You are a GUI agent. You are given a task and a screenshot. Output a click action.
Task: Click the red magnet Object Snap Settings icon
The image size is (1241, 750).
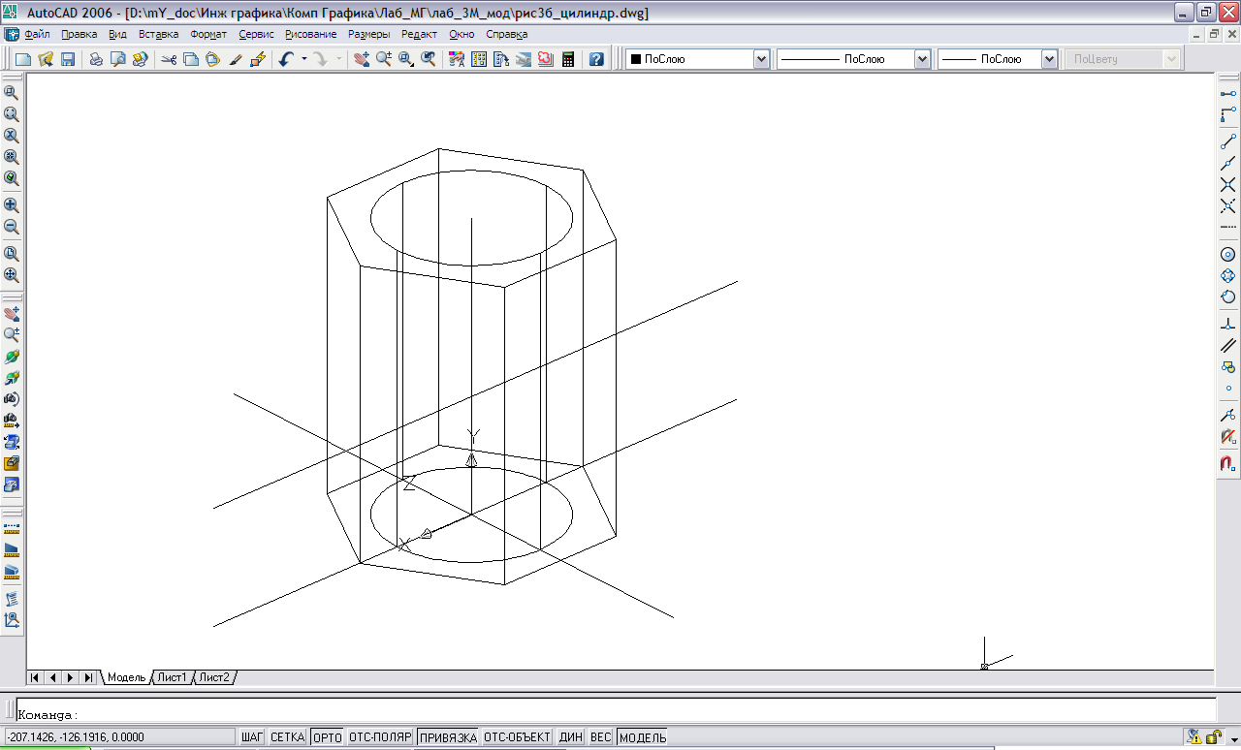1227,463
